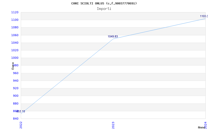Click the Anno x-axis title
Viewport: 208px width, 130px height.
(x=202, y=127)
